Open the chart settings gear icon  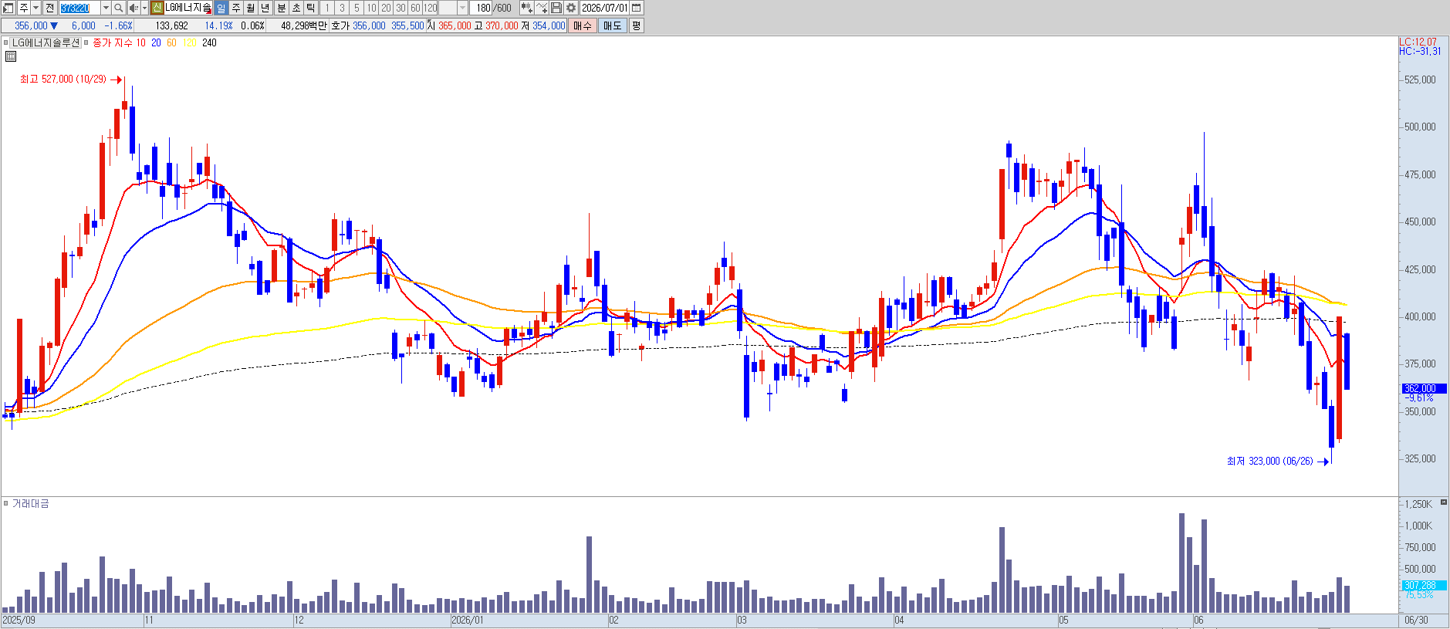571,8
